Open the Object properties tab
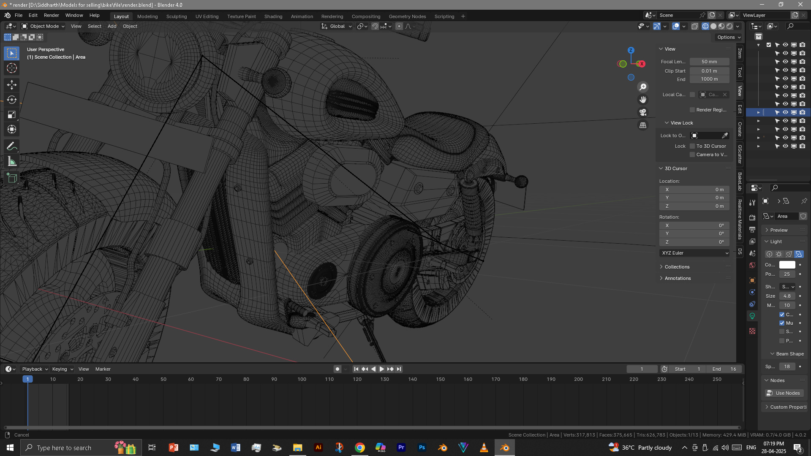This screenshot has height=456, width=811. [x=752, y=280]
